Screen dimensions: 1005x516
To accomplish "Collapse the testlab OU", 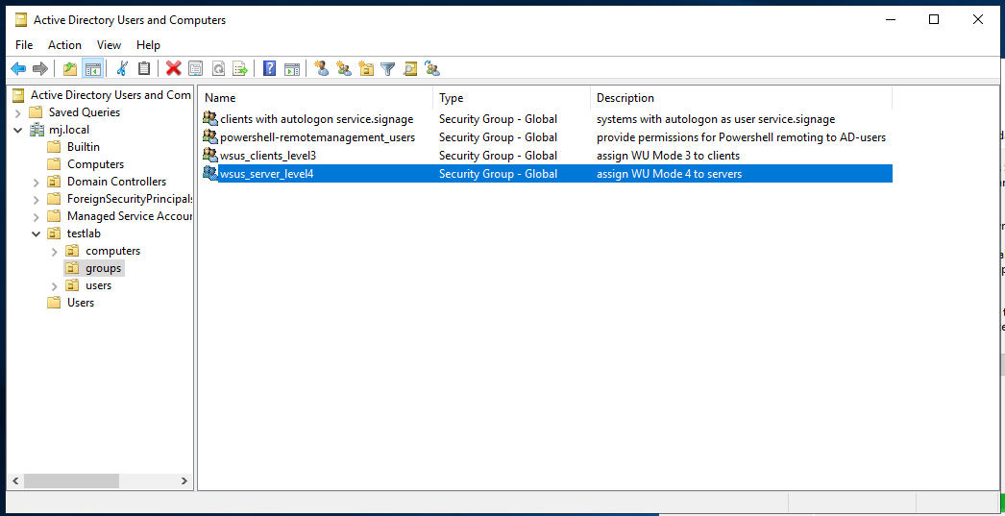I will pyautogui.click(x=36, y=233).
